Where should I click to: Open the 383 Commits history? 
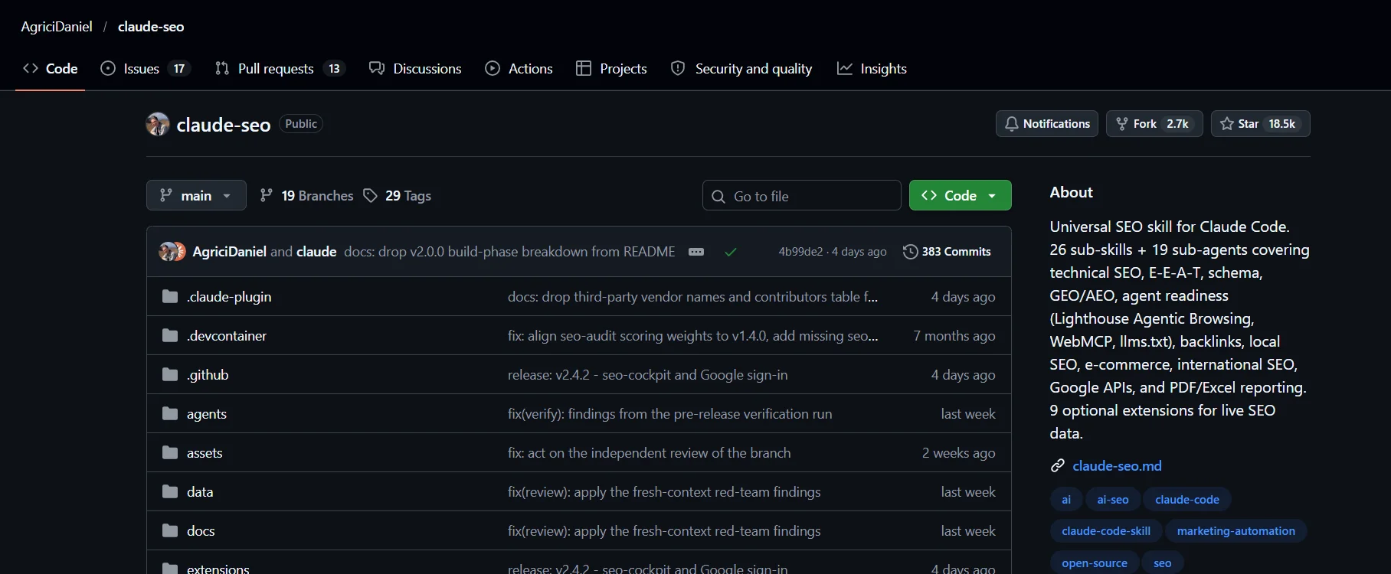947,252
